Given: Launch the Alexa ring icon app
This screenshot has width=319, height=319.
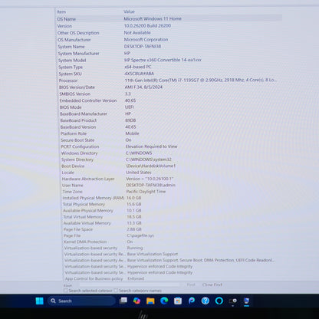Looking at the screenshot, I should click(219, 301).
